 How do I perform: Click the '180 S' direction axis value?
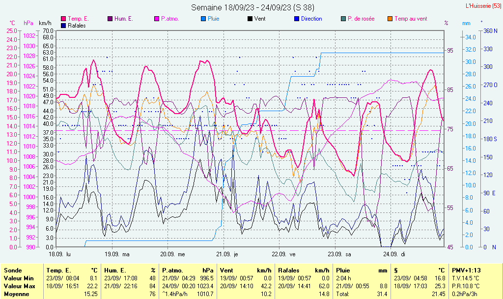pyautogui.click(x=490, y=139)
